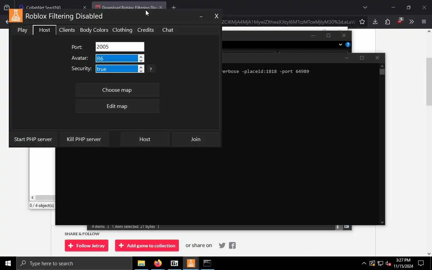Viewport: 432px width, 270px height.
Task: Close the CollabNet SearXNG tab
Action: tap(85, 7)
